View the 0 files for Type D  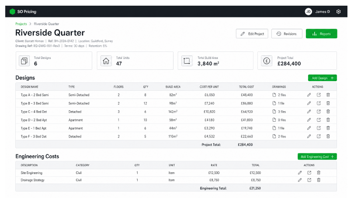point(279,120)
